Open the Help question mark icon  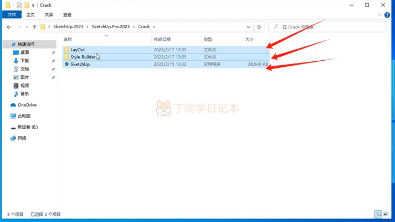(387, 15)
